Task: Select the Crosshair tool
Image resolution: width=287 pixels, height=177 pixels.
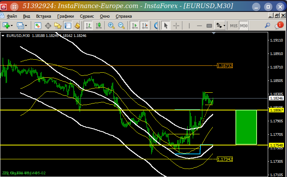Action: pos(176,26)
